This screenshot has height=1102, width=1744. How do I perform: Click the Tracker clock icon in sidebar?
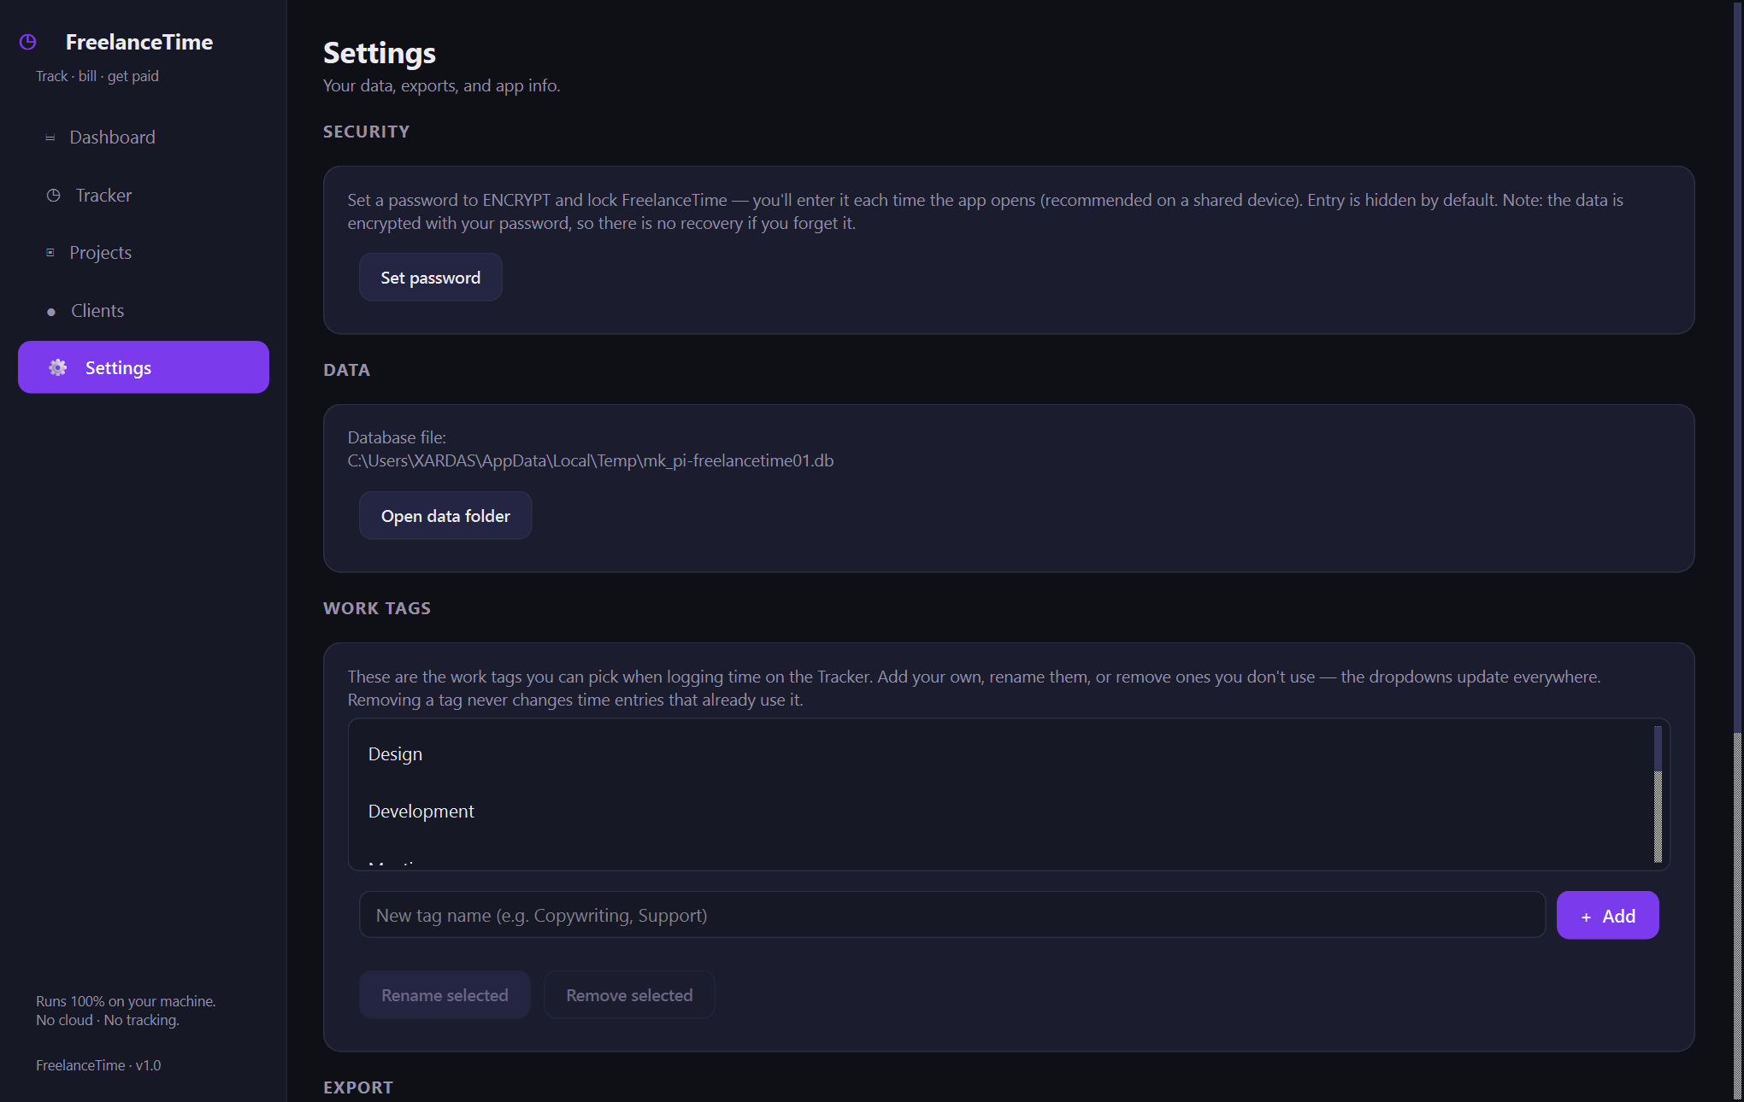point(53,196)
